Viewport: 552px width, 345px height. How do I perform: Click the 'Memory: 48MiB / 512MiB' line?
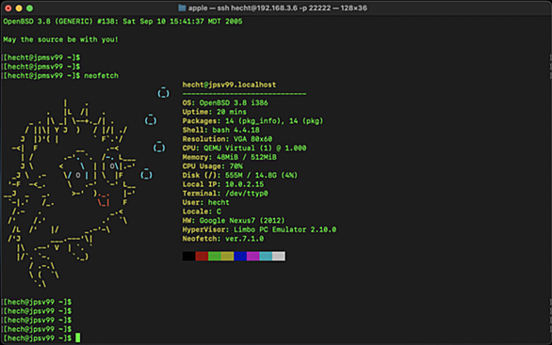pyautogui.click(x=229, y=157)
